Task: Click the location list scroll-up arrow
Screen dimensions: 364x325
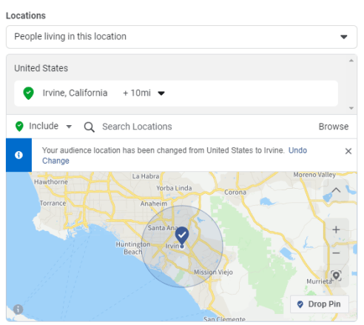Action: 351,61
